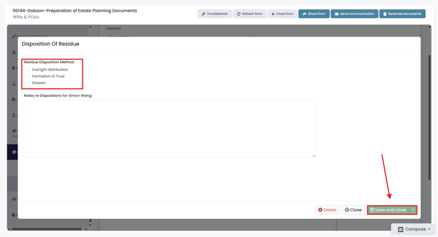Send communication for this matter

point(354,14)
